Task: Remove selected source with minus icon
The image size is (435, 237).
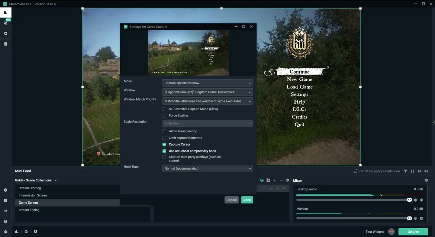Action: (281, 180)
